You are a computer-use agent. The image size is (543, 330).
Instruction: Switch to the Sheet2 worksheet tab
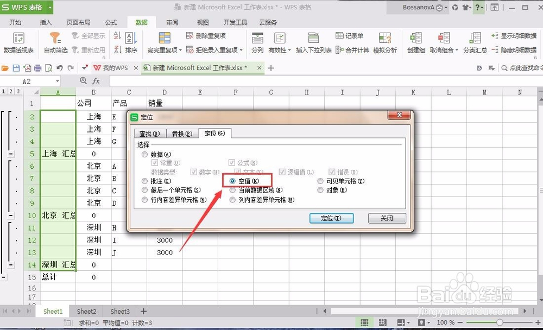86,311
